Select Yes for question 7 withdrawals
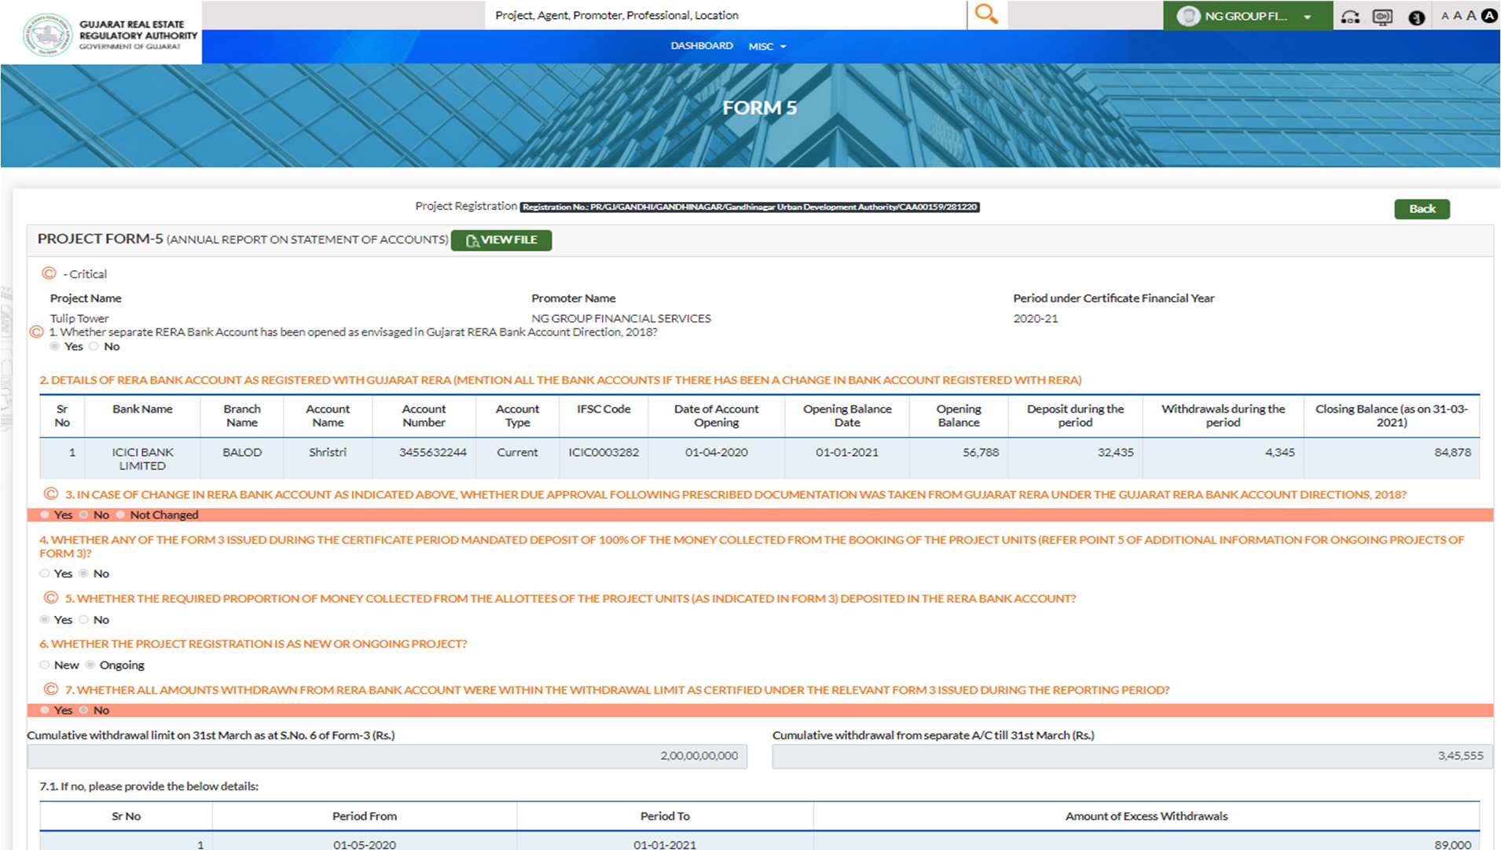Image resolution: width=1501 pixels, height=850 pixels. (x=45, y=710)
